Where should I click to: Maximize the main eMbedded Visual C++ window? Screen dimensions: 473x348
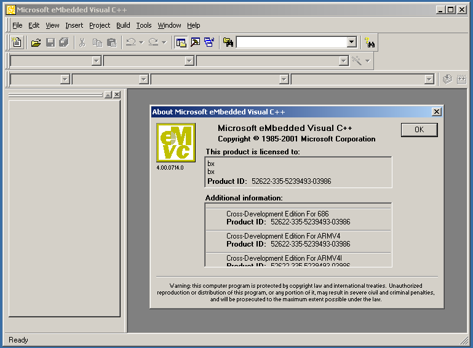coord(450,10)
